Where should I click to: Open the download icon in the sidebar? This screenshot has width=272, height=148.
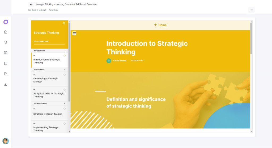[x=6, y=84]
